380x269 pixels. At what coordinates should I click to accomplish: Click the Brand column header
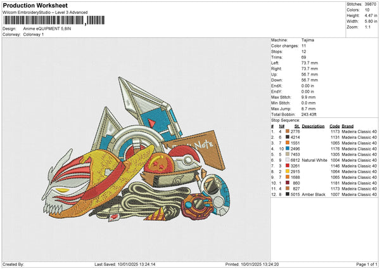point(348,126)
